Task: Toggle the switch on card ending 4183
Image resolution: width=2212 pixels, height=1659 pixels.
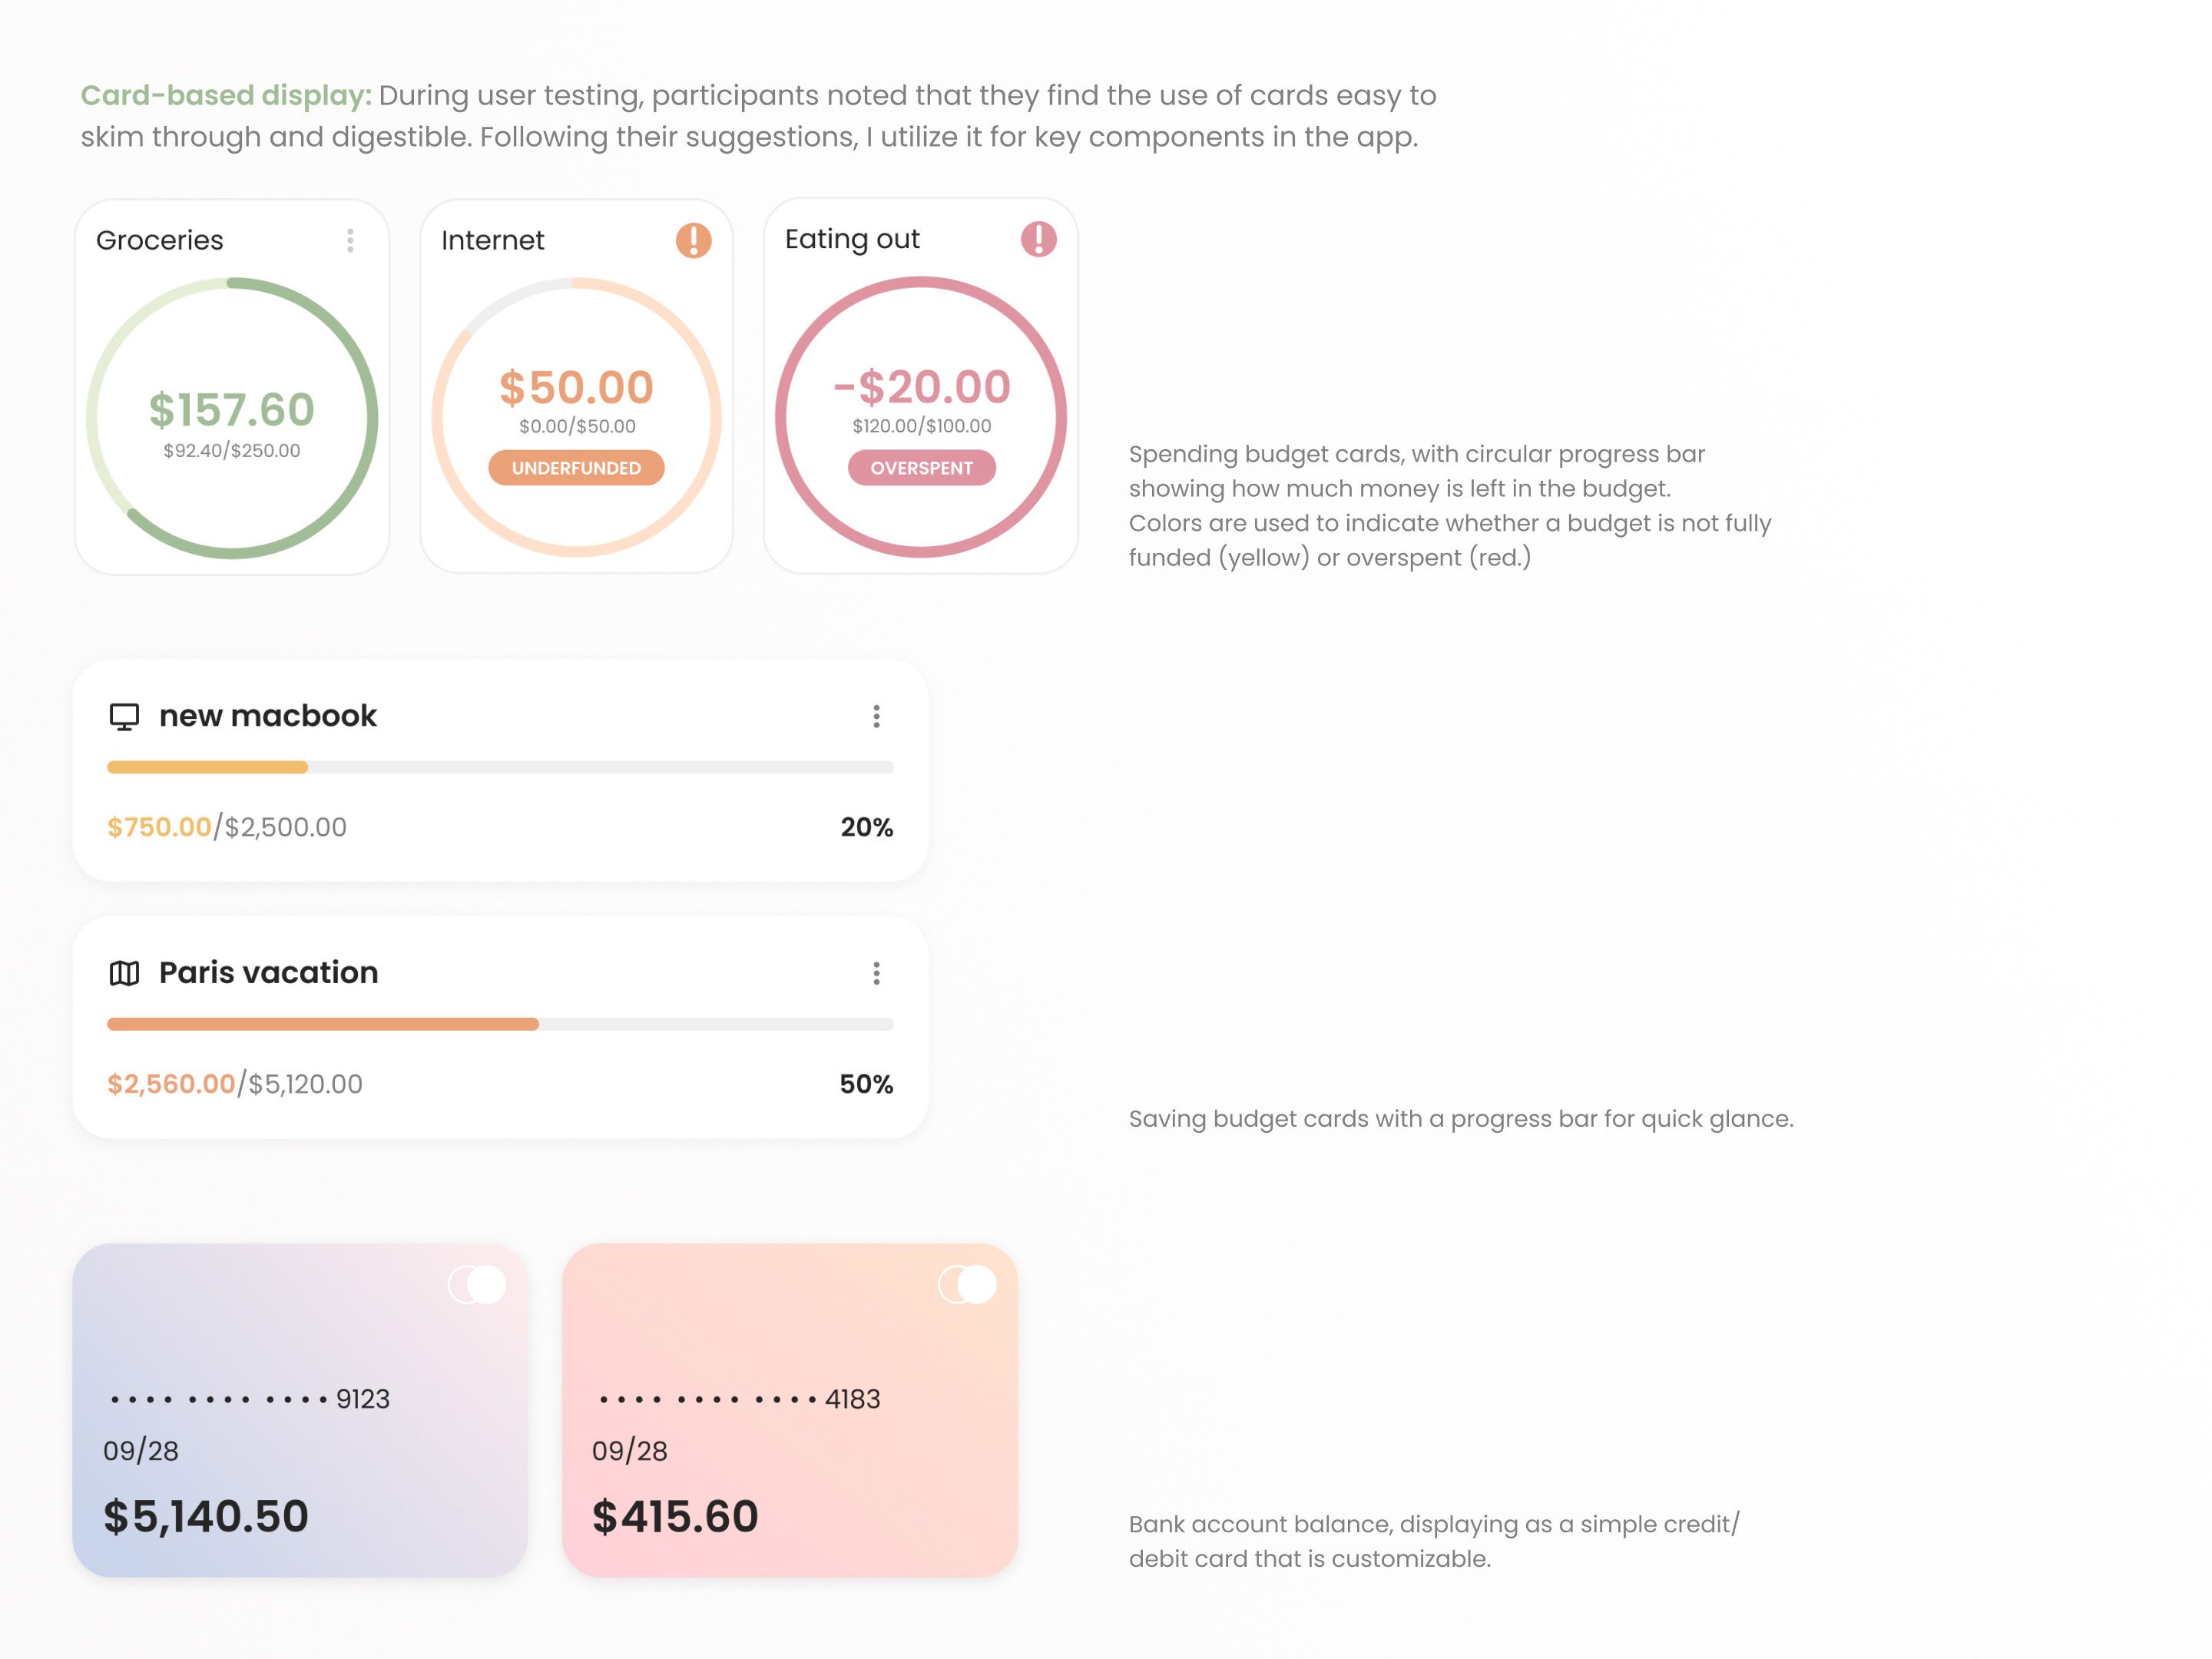Action: point(967,1284)
